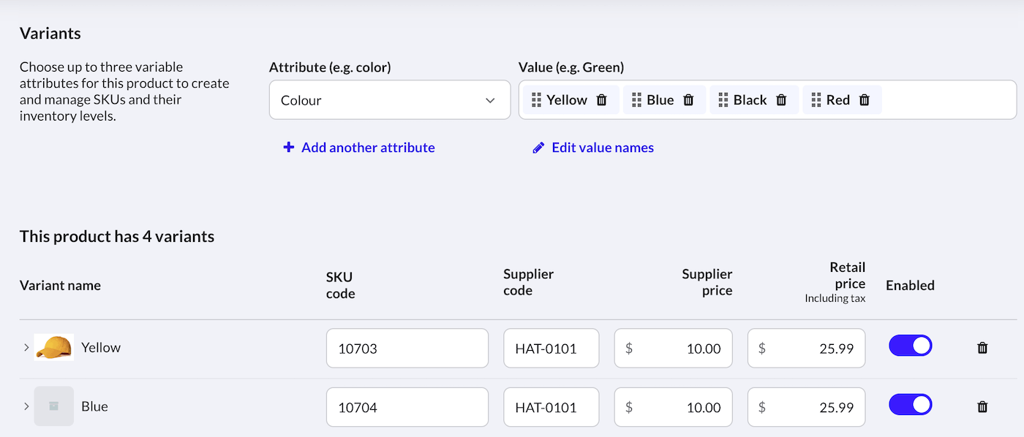1024x437 pixels.
Task: Click the Variants section heading
Action: pyautogui.click(x=50, y=34)
